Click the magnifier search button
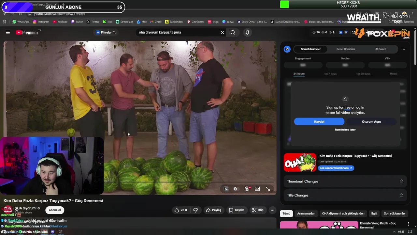Image resolution: width=417 pixels, height=235 pixels. pyautogui.click(x=233, y=32)
